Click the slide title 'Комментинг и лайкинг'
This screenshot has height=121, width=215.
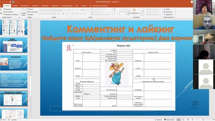[121, 29]
